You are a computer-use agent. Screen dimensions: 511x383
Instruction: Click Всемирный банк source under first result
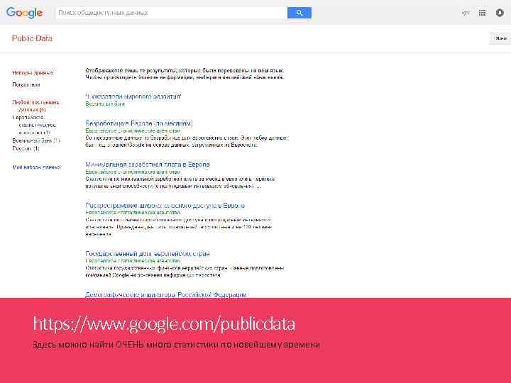[x=105, y=104]
